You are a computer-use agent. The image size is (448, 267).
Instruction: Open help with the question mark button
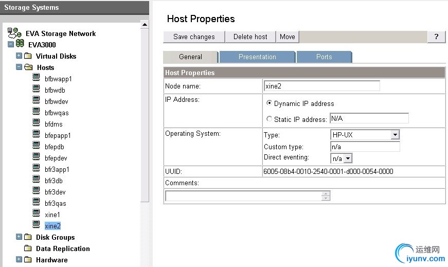[436, 37]
